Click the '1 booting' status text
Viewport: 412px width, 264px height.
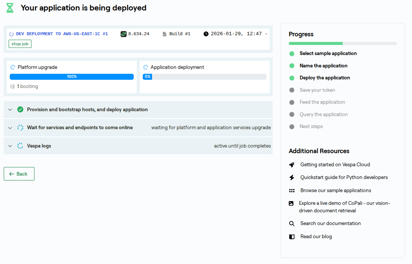click(27, 87)
